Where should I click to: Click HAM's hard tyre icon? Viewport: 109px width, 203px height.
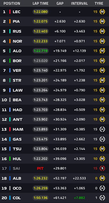click(x=102, y=129)
